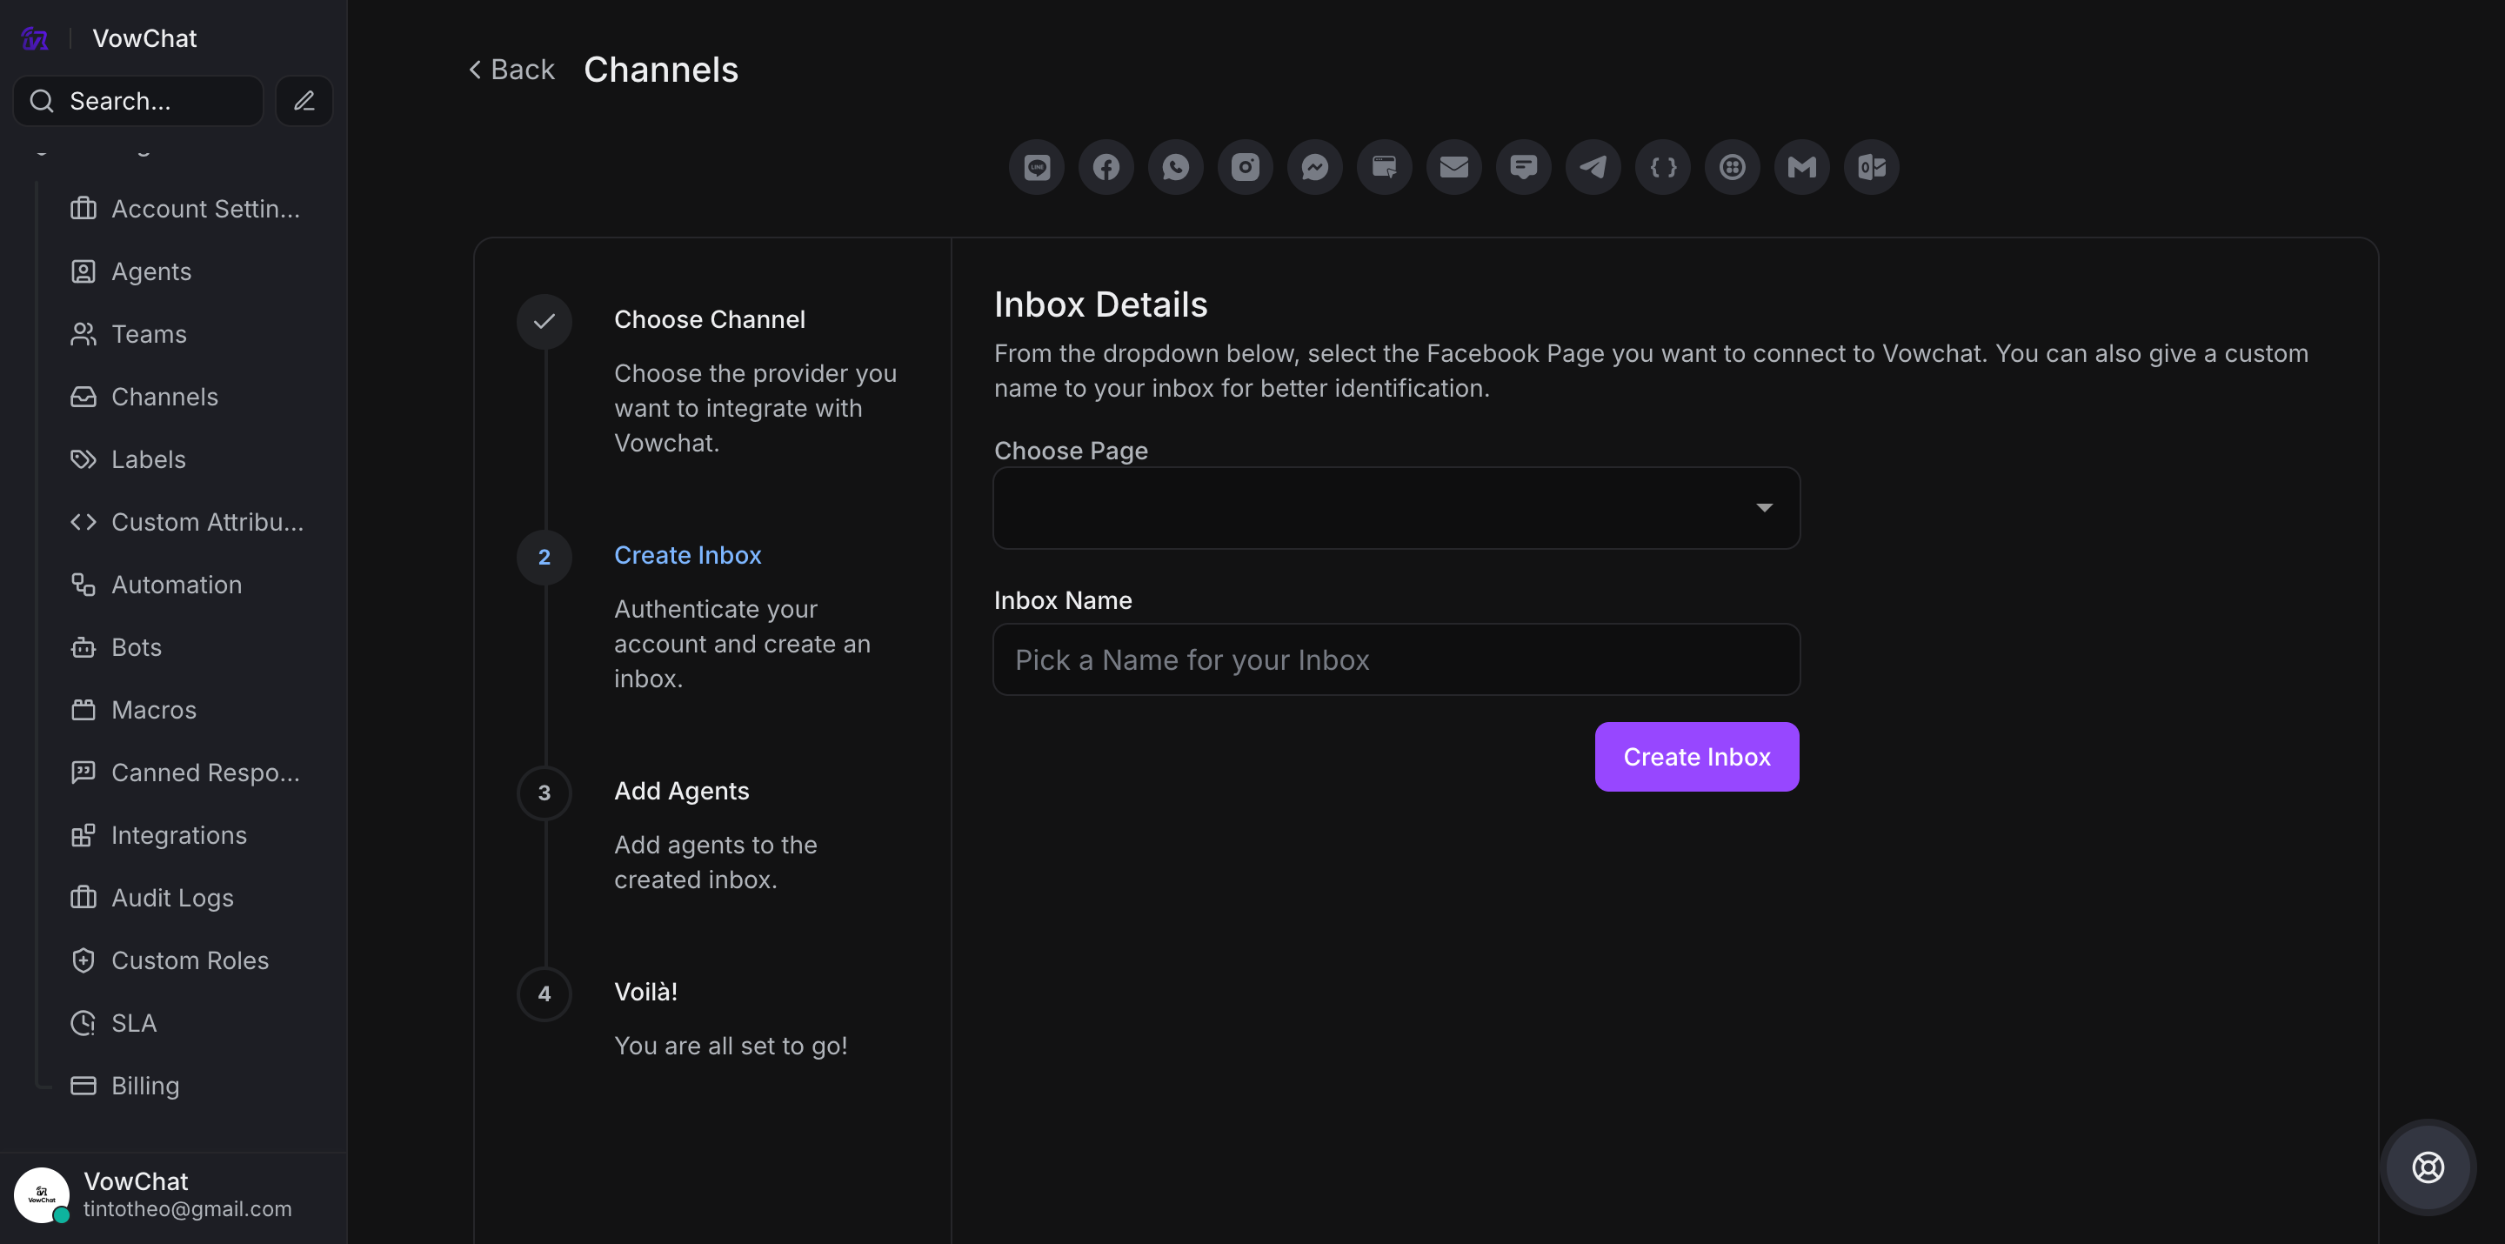Select the Outlook channel icon
This screenshot has height=1244, width=2505.
point(1871,167)
